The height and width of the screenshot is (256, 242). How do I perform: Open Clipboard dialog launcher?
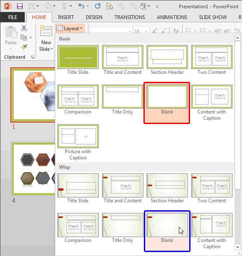(32, 57)
